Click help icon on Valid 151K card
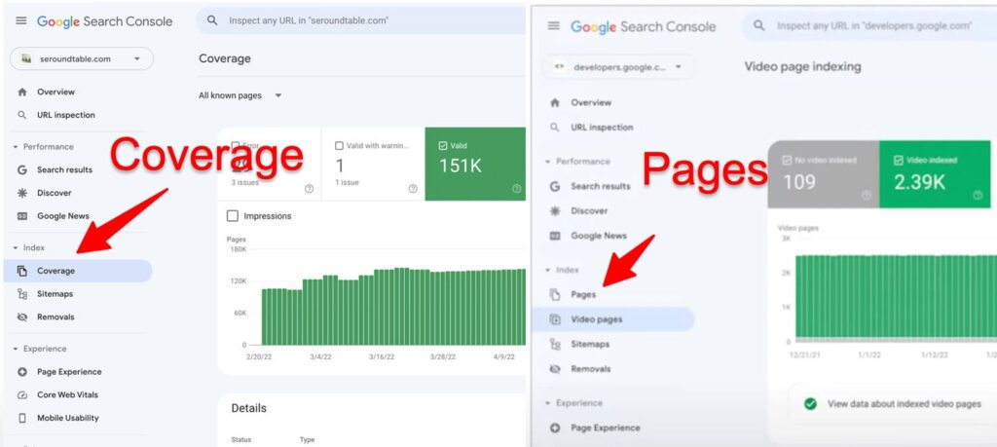 click(x=516, y=188)
